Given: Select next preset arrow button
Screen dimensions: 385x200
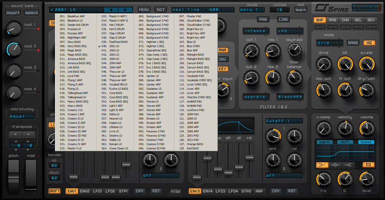Looking at the screenshot, I should [125, 10].
